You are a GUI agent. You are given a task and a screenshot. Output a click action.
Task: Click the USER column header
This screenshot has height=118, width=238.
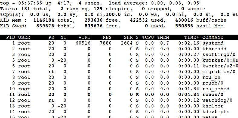24,37
